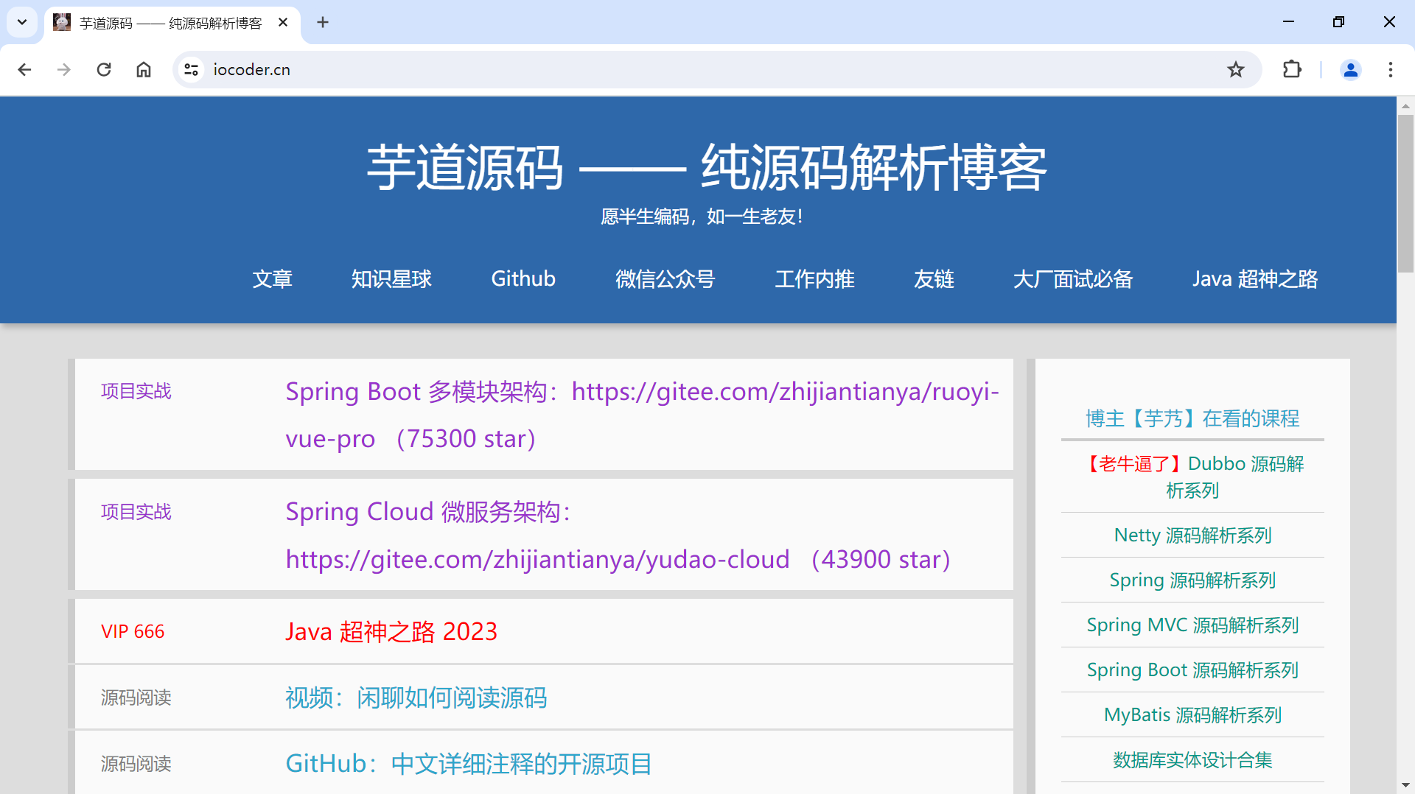
Task: Open a new browser tab
Action: pyautogui.click(x=323, y=22)
